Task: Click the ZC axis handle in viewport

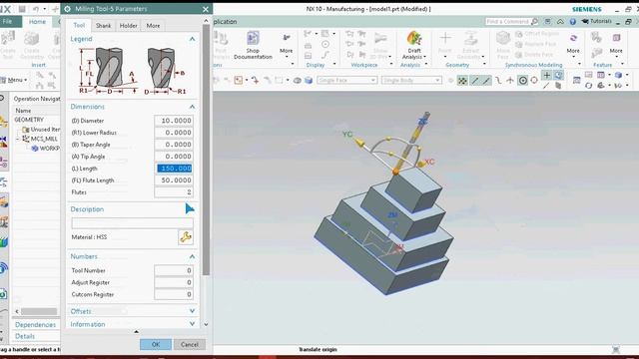Action: click(x=423, y=121)
